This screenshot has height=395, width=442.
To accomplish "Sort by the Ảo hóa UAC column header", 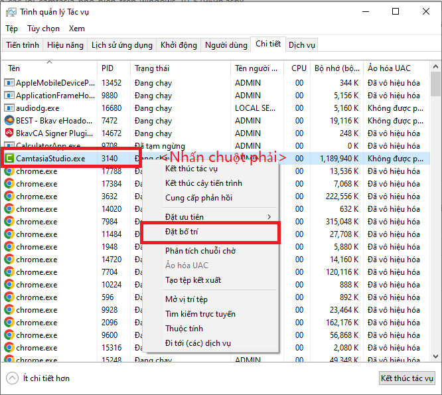I will click(x=397, y=68).
